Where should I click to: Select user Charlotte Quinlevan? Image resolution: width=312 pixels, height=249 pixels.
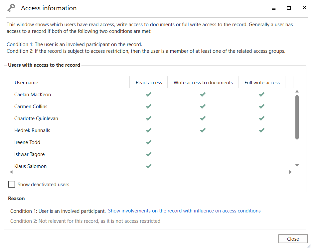tap(36, 118)
